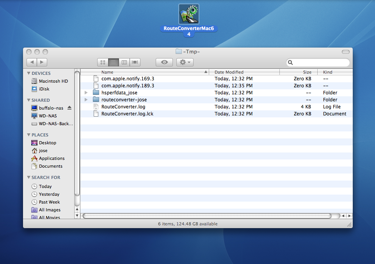This screenshot has width=375, height=264.
Task: Click the Finder search field
Action: click(318, 62)
